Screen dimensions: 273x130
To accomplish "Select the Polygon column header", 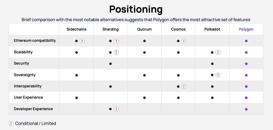I will pyautogui.click(x=246, y=29).
